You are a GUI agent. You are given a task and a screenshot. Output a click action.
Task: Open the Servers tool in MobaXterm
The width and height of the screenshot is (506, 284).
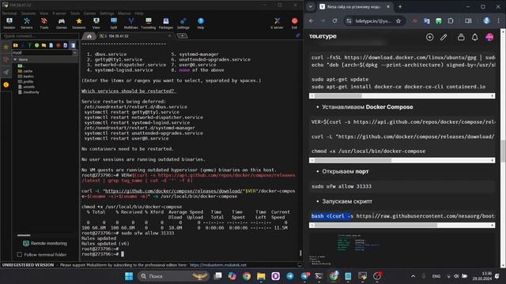coord(27,23)
